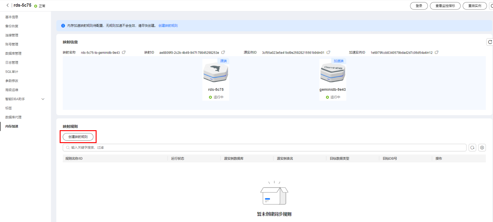Open 高级运维 in the sidebar
Screen dimensions: 493x222
pyautogui.click(x=12, y=90)
